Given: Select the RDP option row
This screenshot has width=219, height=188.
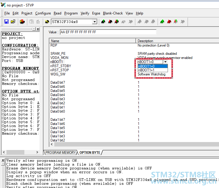Looking at the screenshot, I should tap(54, 45).
